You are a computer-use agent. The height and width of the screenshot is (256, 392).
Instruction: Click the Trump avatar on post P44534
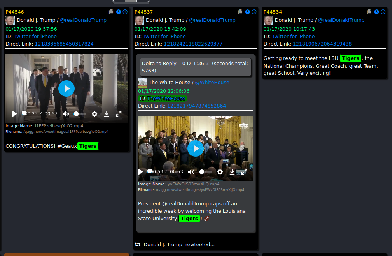tap(268, 20)
